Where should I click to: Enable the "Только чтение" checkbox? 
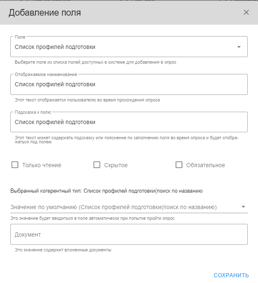pyautogui.click(x=15, y=165)
